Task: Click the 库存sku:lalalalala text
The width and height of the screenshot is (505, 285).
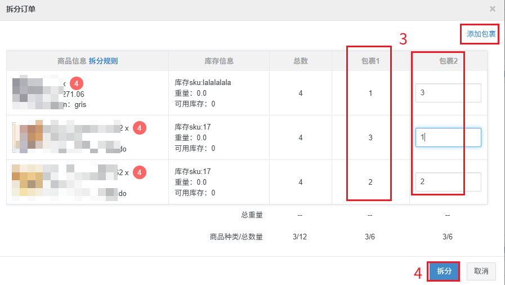Action: pyautogui.click(x=203, y=82)
